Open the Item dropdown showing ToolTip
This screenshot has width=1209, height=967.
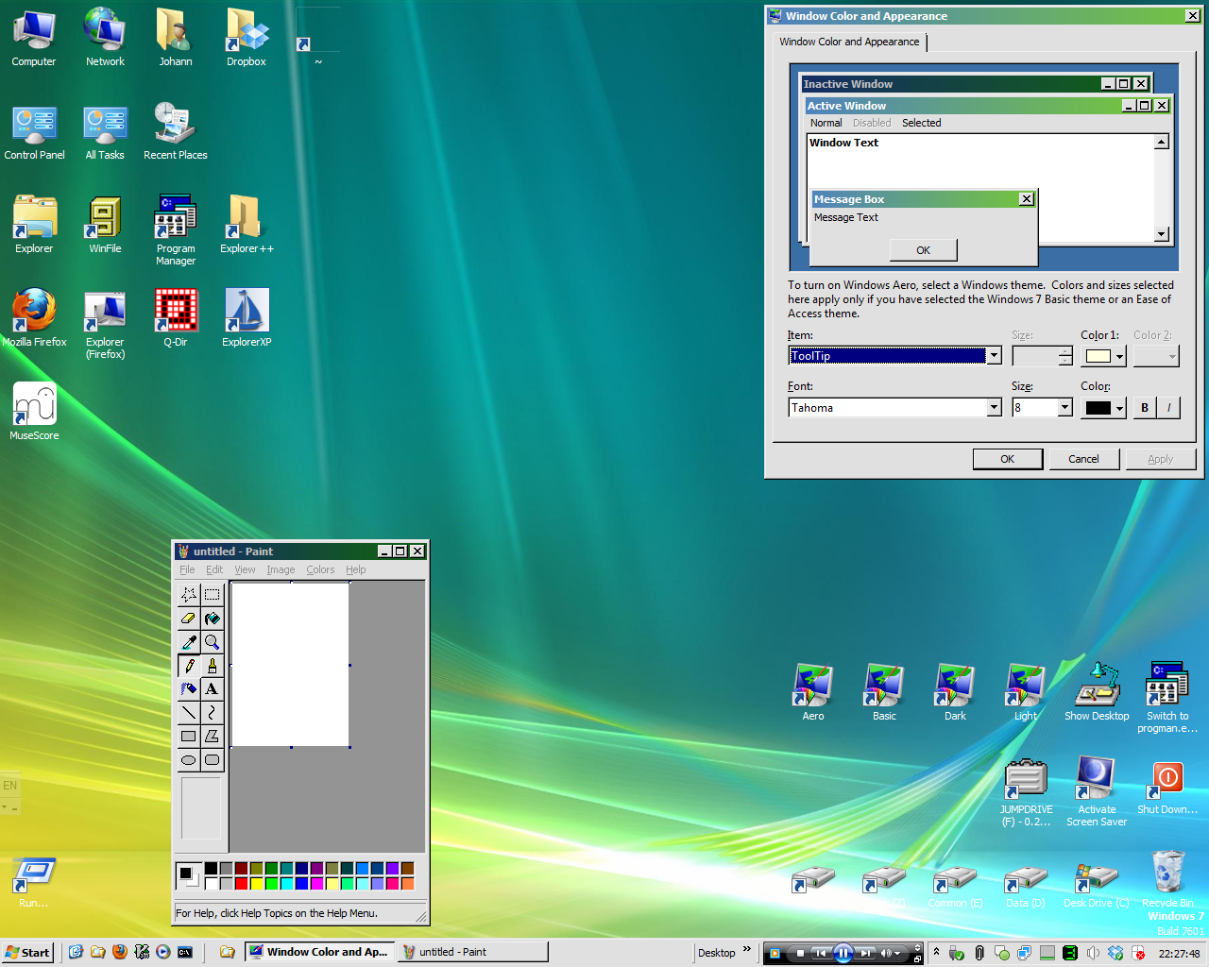994,356
